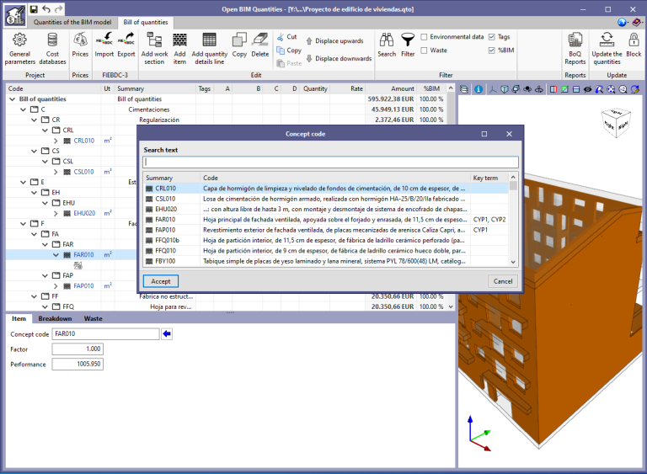The width and height of the screenshot is (647, 474).
Task: Expand the CSL010 item row
Action: point(56,172)
